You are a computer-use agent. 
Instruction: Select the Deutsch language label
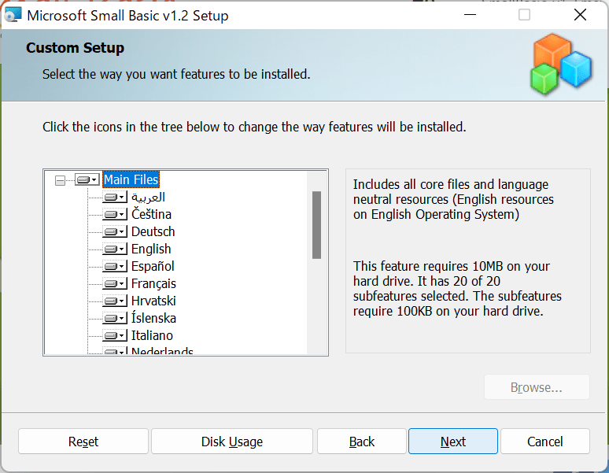click(x=153, y=232)
